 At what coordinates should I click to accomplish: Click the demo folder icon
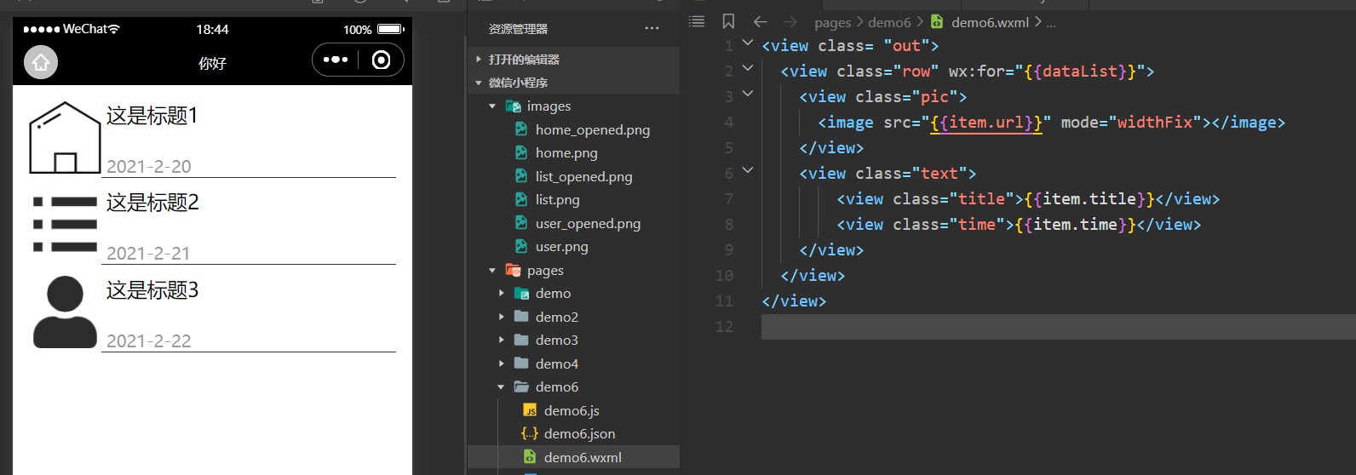click(522, 293)
